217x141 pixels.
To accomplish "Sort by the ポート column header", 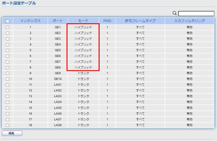I will [58, 21].
